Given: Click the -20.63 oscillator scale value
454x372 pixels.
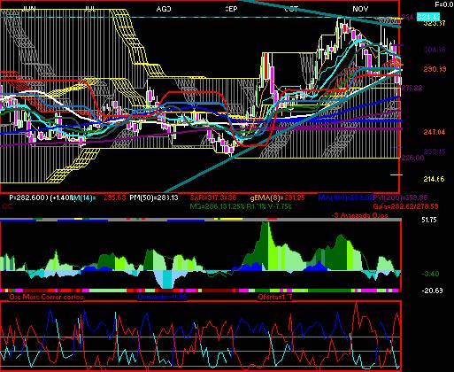Looking at the screenshot, I should 433,291.
